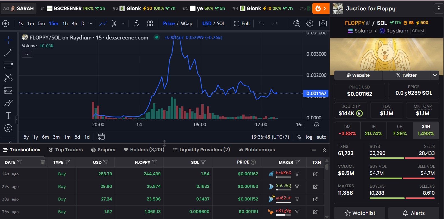The width and height of the screenshot is (444, 219).
Task: Open the USD column filter
Action: 106,162
